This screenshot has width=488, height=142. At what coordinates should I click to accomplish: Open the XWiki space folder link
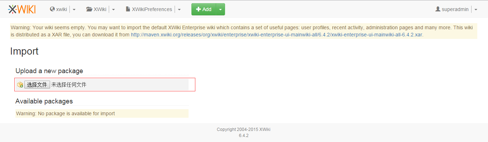coord(96,9)
